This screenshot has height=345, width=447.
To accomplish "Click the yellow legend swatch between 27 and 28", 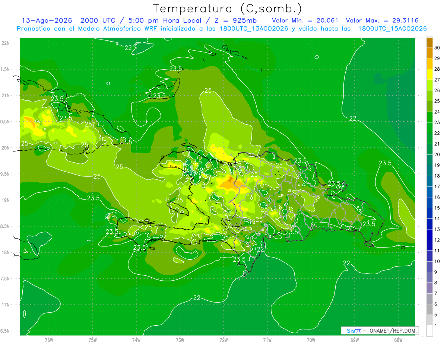I will pos(430,74).
